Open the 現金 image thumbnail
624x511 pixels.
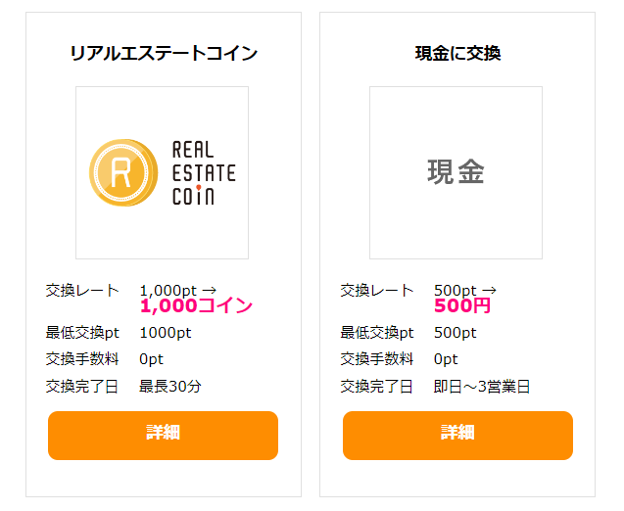456,172
